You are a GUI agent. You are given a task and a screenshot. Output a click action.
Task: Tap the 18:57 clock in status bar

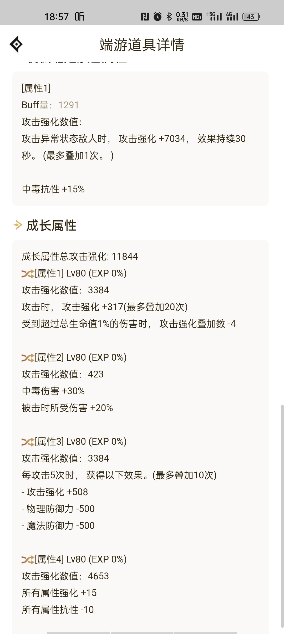(x=57, y=17)
